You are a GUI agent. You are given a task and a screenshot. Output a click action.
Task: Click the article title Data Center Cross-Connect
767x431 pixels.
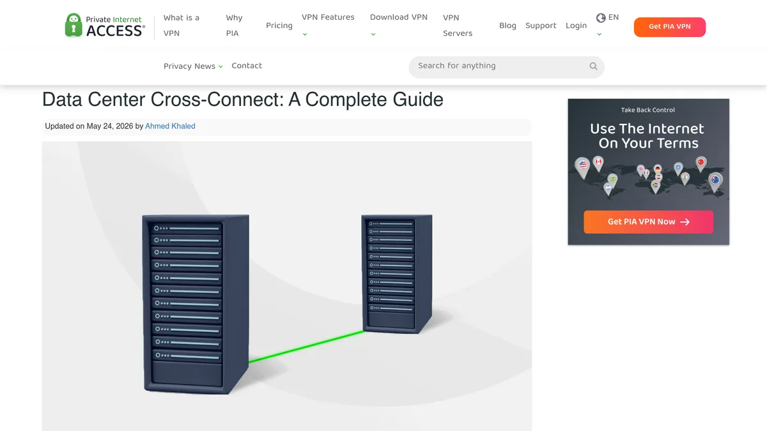coord(243,100)
